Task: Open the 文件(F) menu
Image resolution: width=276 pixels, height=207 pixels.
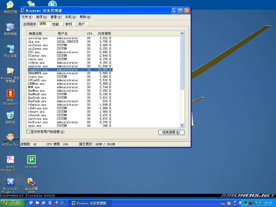Action: [x=27, y=17]
